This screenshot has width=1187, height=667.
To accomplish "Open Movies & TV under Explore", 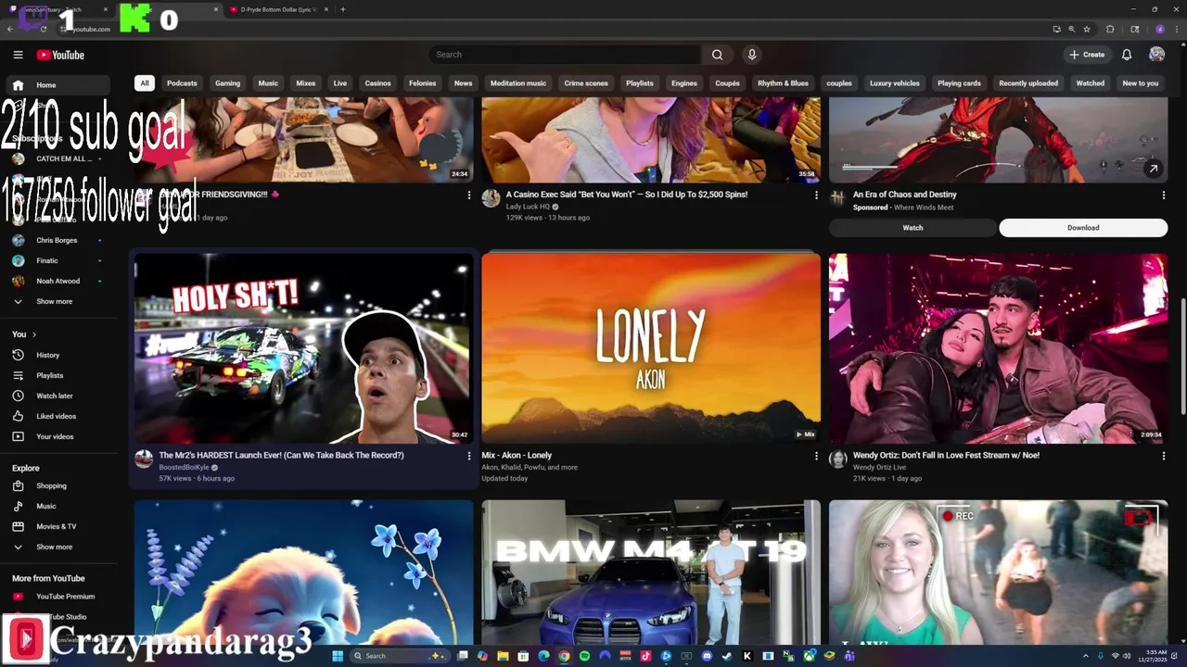I will click(x=60, y=526).
